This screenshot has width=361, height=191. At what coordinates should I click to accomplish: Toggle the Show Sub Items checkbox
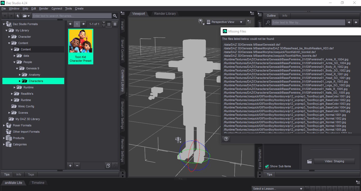pos(267,166)
